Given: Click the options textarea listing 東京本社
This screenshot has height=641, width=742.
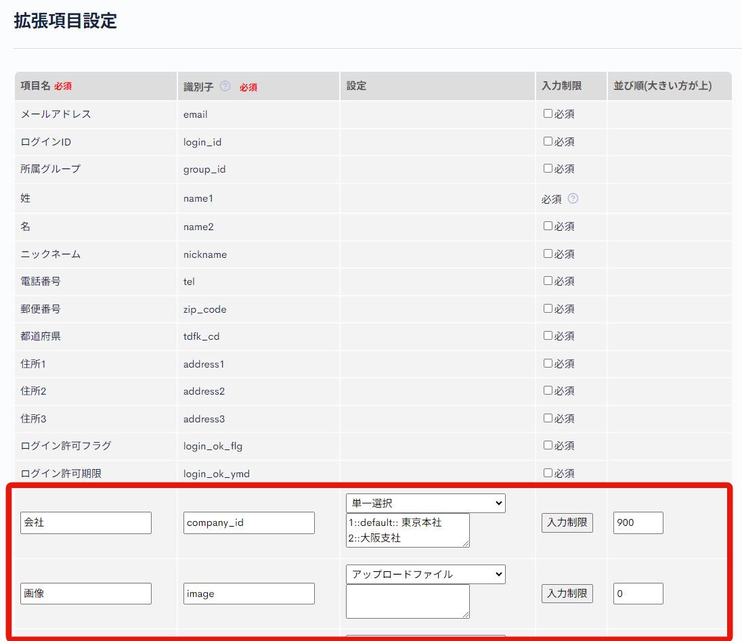Looking at the screenshot, I should tap(407, 529).
